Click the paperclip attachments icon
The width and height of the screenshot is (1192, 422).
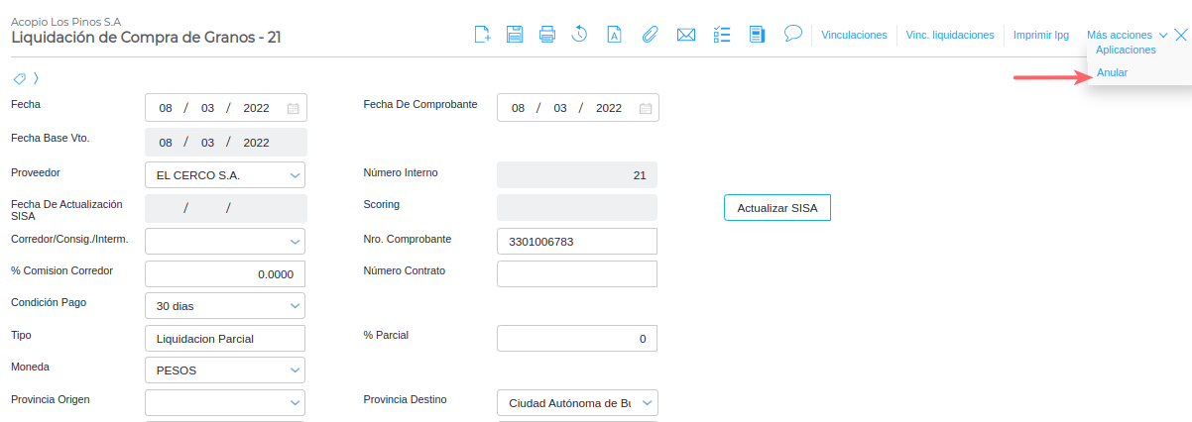coord(651,35)
